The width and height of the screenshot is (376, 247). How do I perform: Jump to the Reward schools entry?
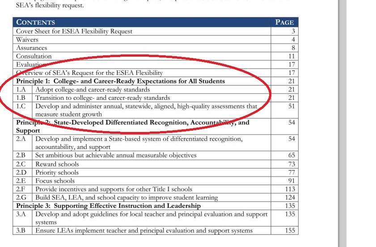(57, 164)
